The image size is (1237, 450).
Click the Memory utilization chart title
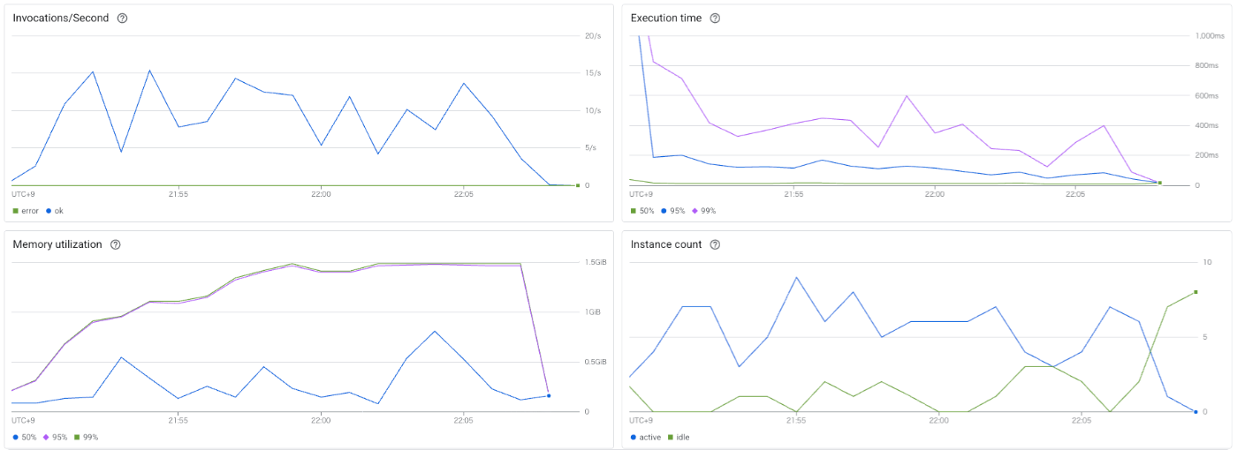pos(57,244)
